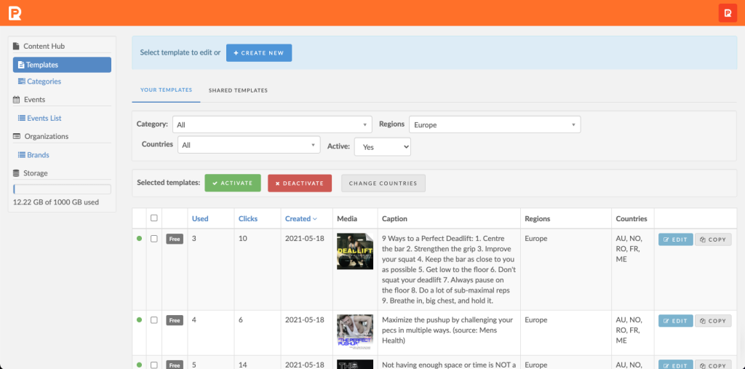Click the list icon beside Events List
Image resolution: width=745 pixels, height=369 pixels.
coord(21,118)
